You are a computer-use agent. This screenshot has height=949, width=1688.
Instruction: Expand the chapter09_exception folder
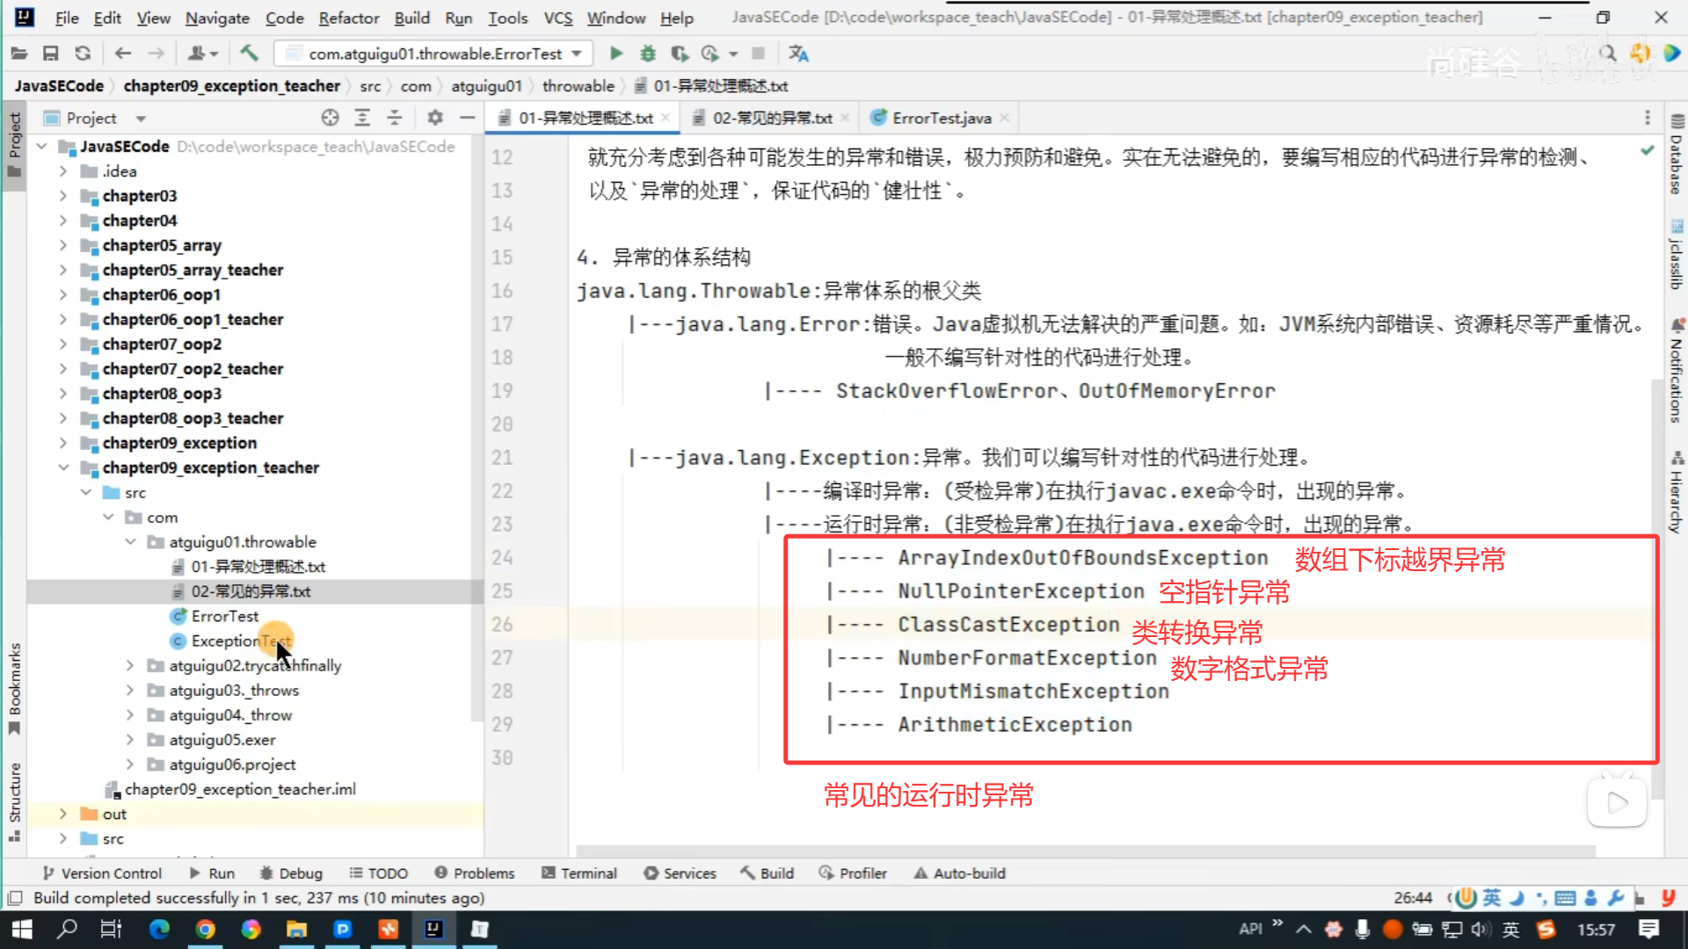[x=63, y=443]
